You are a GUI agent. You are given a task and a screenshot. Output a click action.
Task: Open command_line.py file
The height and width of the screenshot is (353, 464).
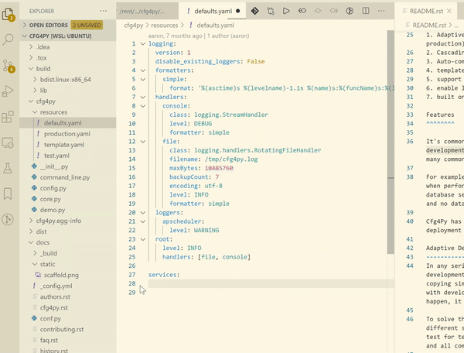(x=65, y=177)
